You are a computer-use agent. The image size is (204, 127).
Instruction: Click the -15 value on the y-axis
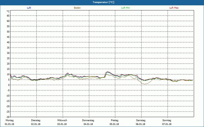click(x=8, y=101)
